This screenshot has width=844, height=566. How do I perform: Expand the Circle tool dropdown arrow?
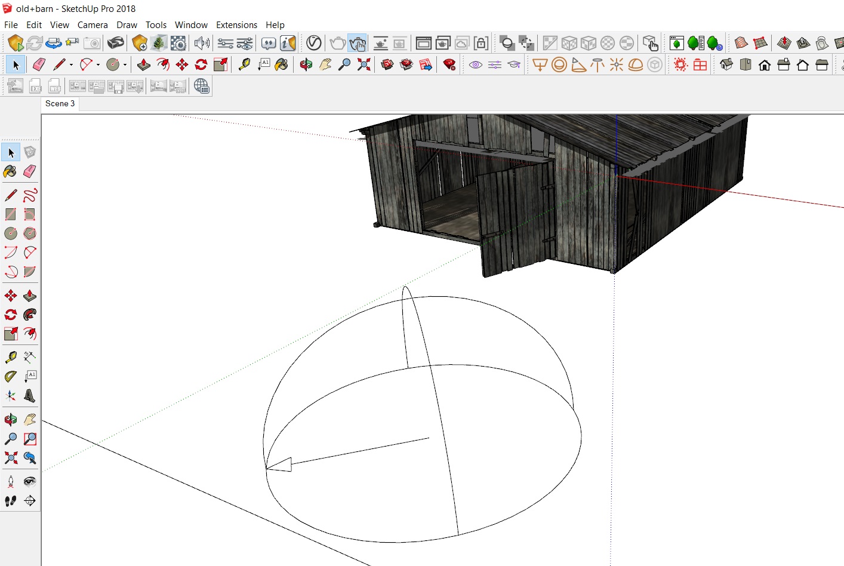tap(125, 64)
